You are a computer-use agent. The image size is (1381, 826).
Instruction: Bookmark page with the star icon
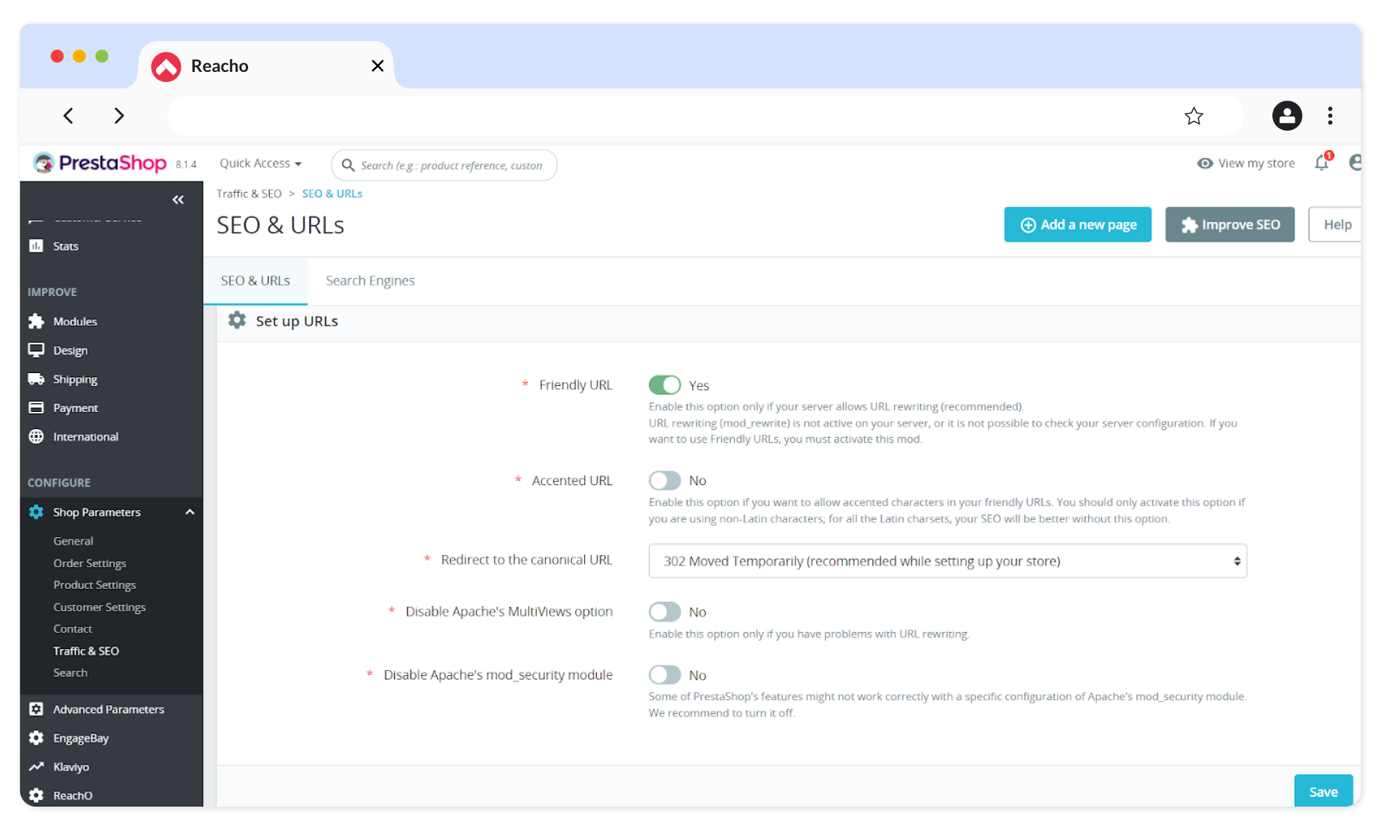coord(1193,116)
